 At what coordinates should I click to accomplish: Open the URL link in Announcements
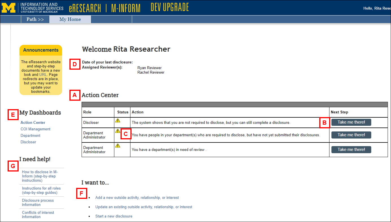pos(43,74)
